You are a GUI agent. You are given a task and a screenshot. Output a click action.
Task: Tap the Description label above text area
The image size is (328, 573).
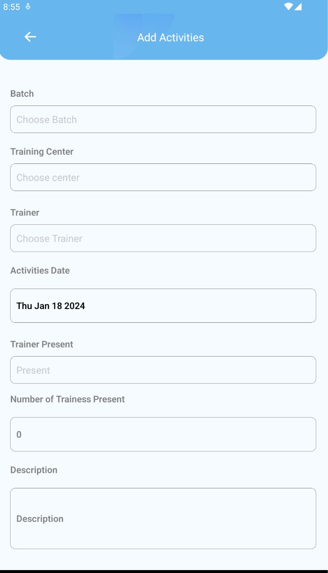pyautogui.click(x=34, y=470)
